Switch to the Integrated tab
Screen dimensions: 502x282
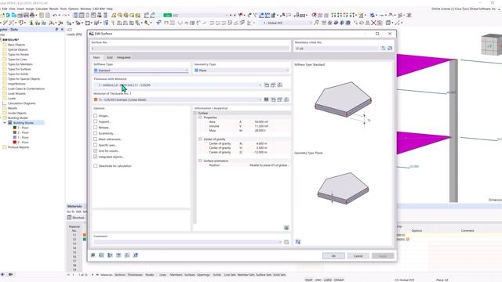pyautogui.click(x=124, y=57)
